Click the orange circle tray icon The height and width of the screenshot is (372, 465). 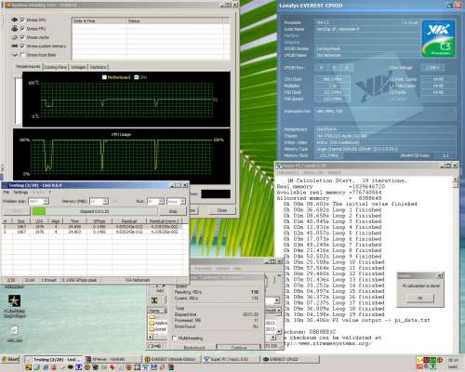(440, 360)
